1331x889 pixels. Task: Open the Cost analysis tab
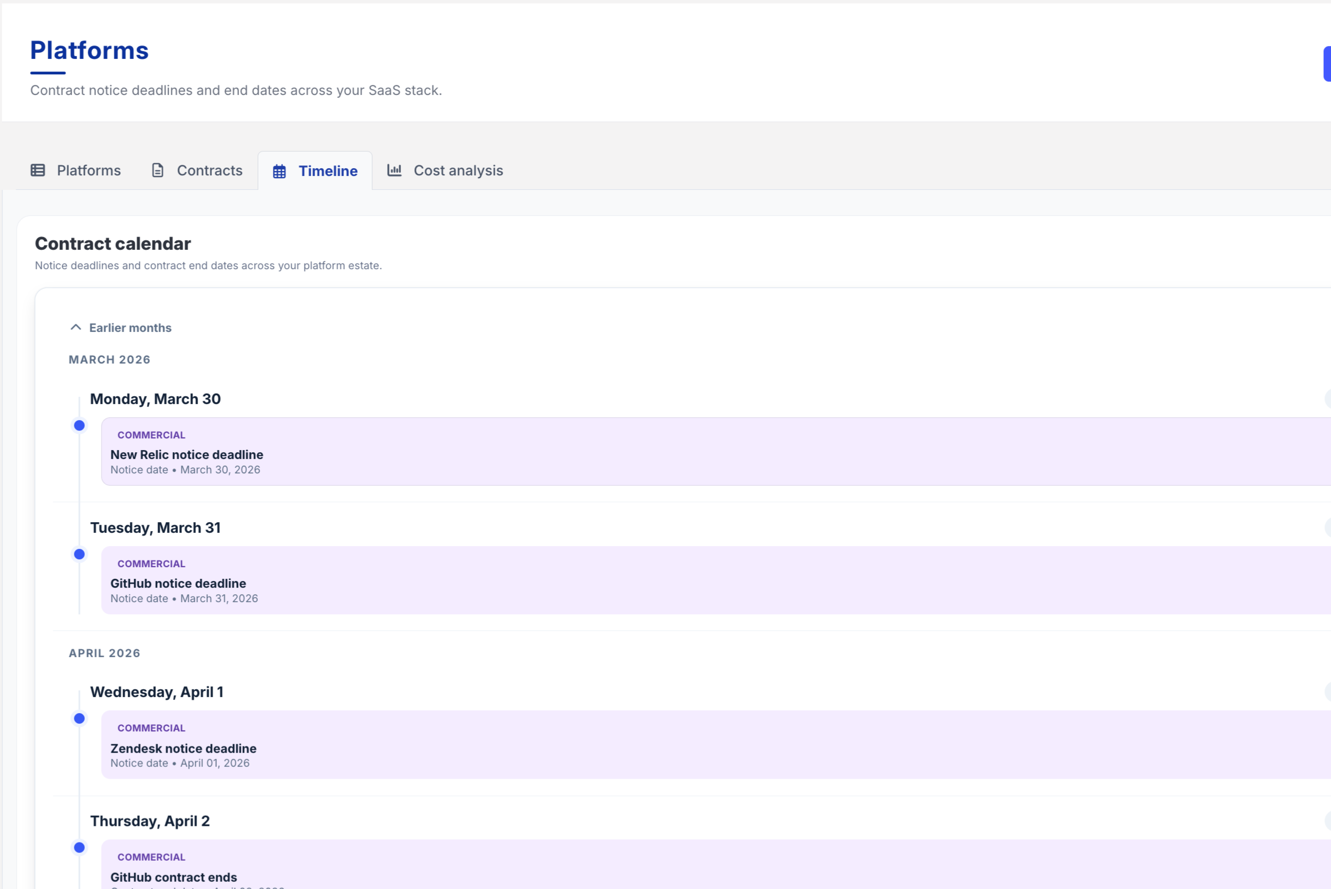(x=458, y=171)
